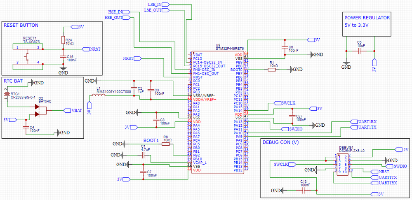The image size is (412, 200).
Task: Click the "POWER REGULATOR" title text
Action: (367, 18)
